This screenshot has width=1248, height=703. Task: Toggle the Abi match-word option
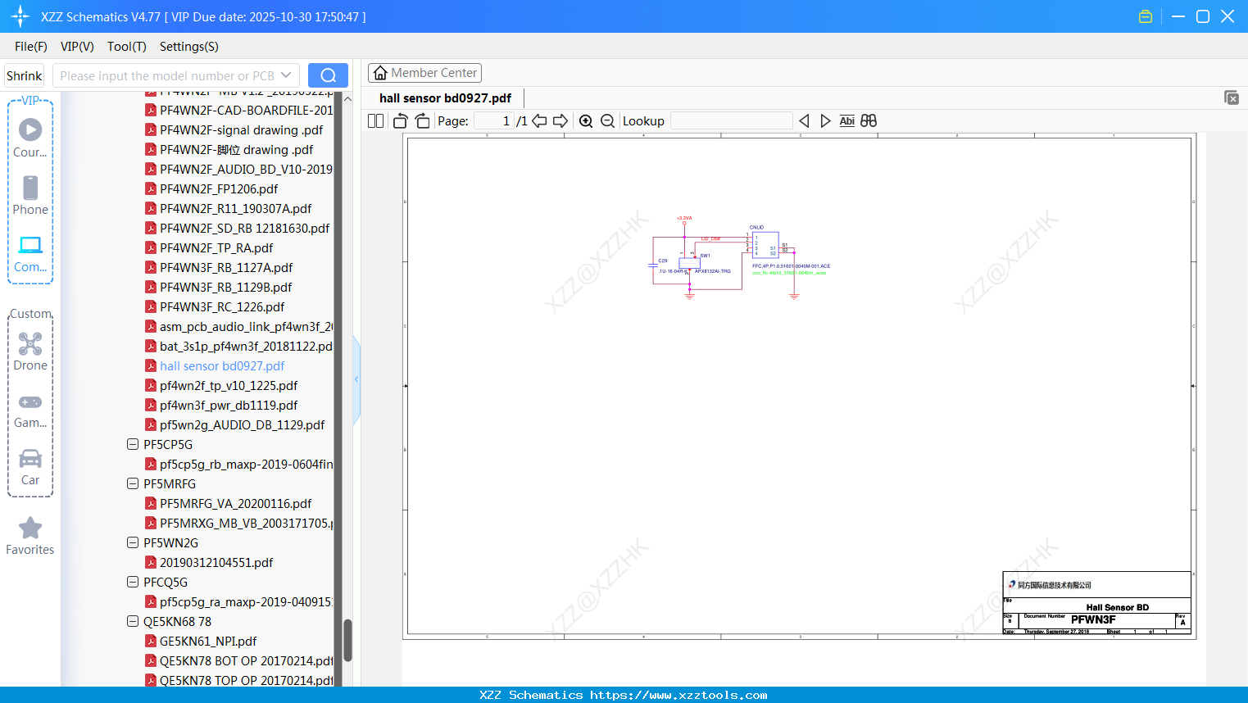(846, 121)
